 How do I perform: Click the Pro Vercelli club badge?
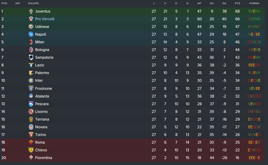[x=31, y=19]
